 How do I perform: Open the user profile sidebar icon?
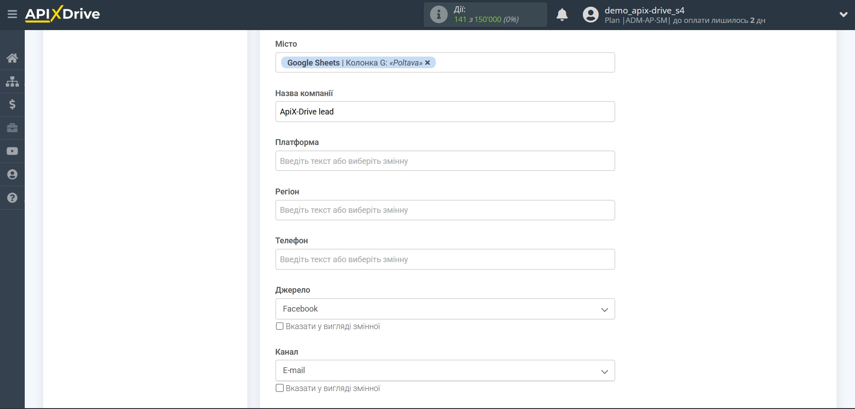tap(12, 175)
